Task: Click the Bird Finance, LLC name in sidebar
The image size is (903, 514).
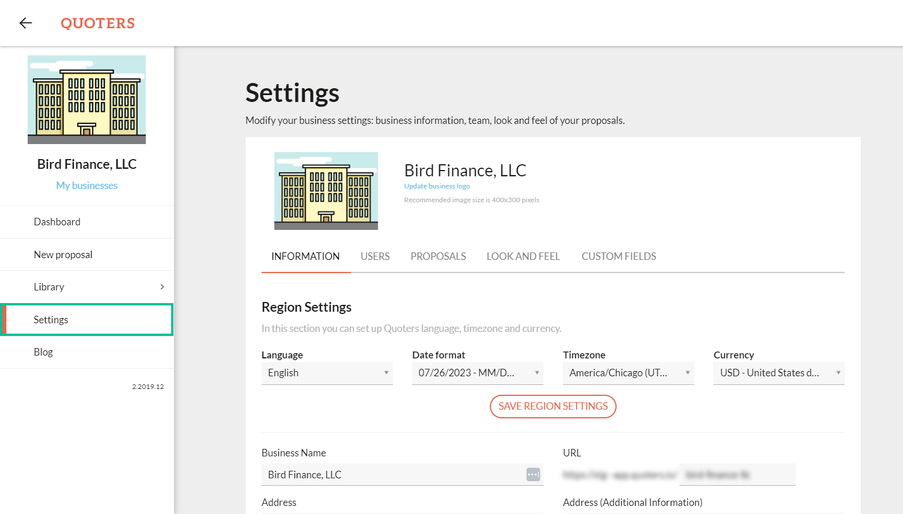Action: (x=87, y=164)
